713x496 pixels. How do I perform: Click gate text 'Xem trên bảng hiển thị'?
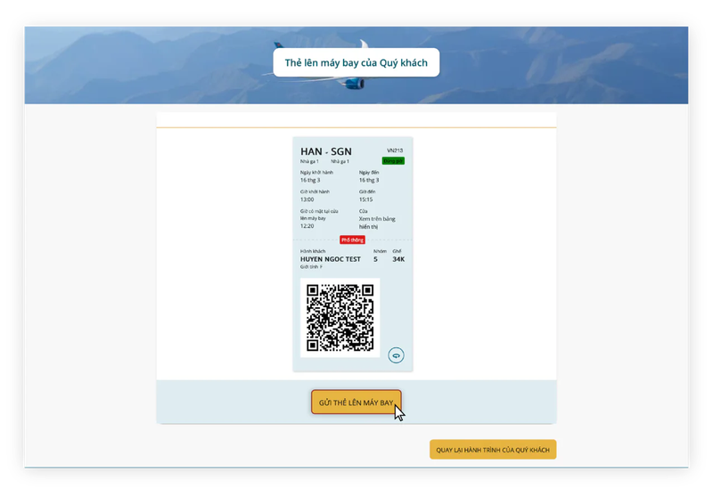pos(377,223)
